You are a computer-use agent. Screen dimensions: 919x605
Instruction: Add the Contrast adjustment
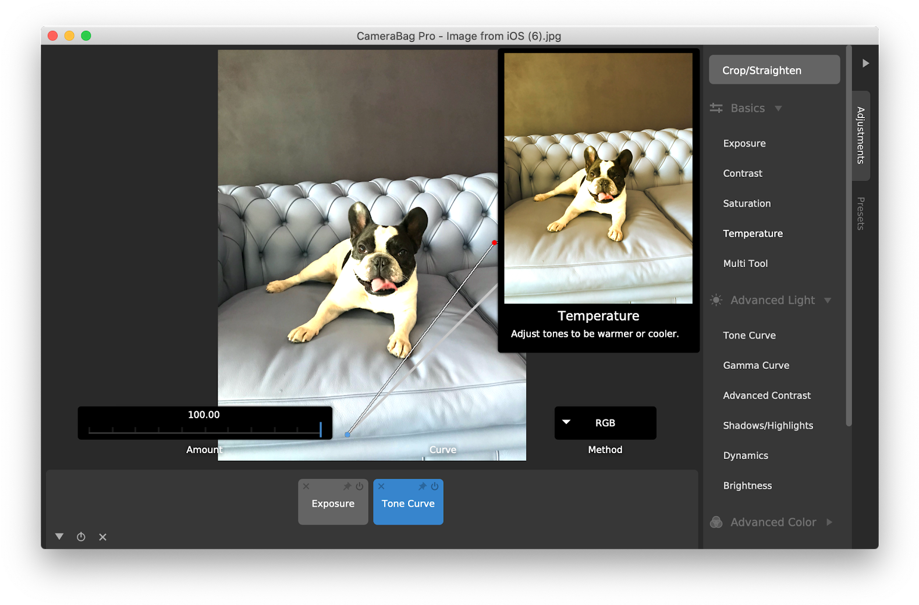743,173
